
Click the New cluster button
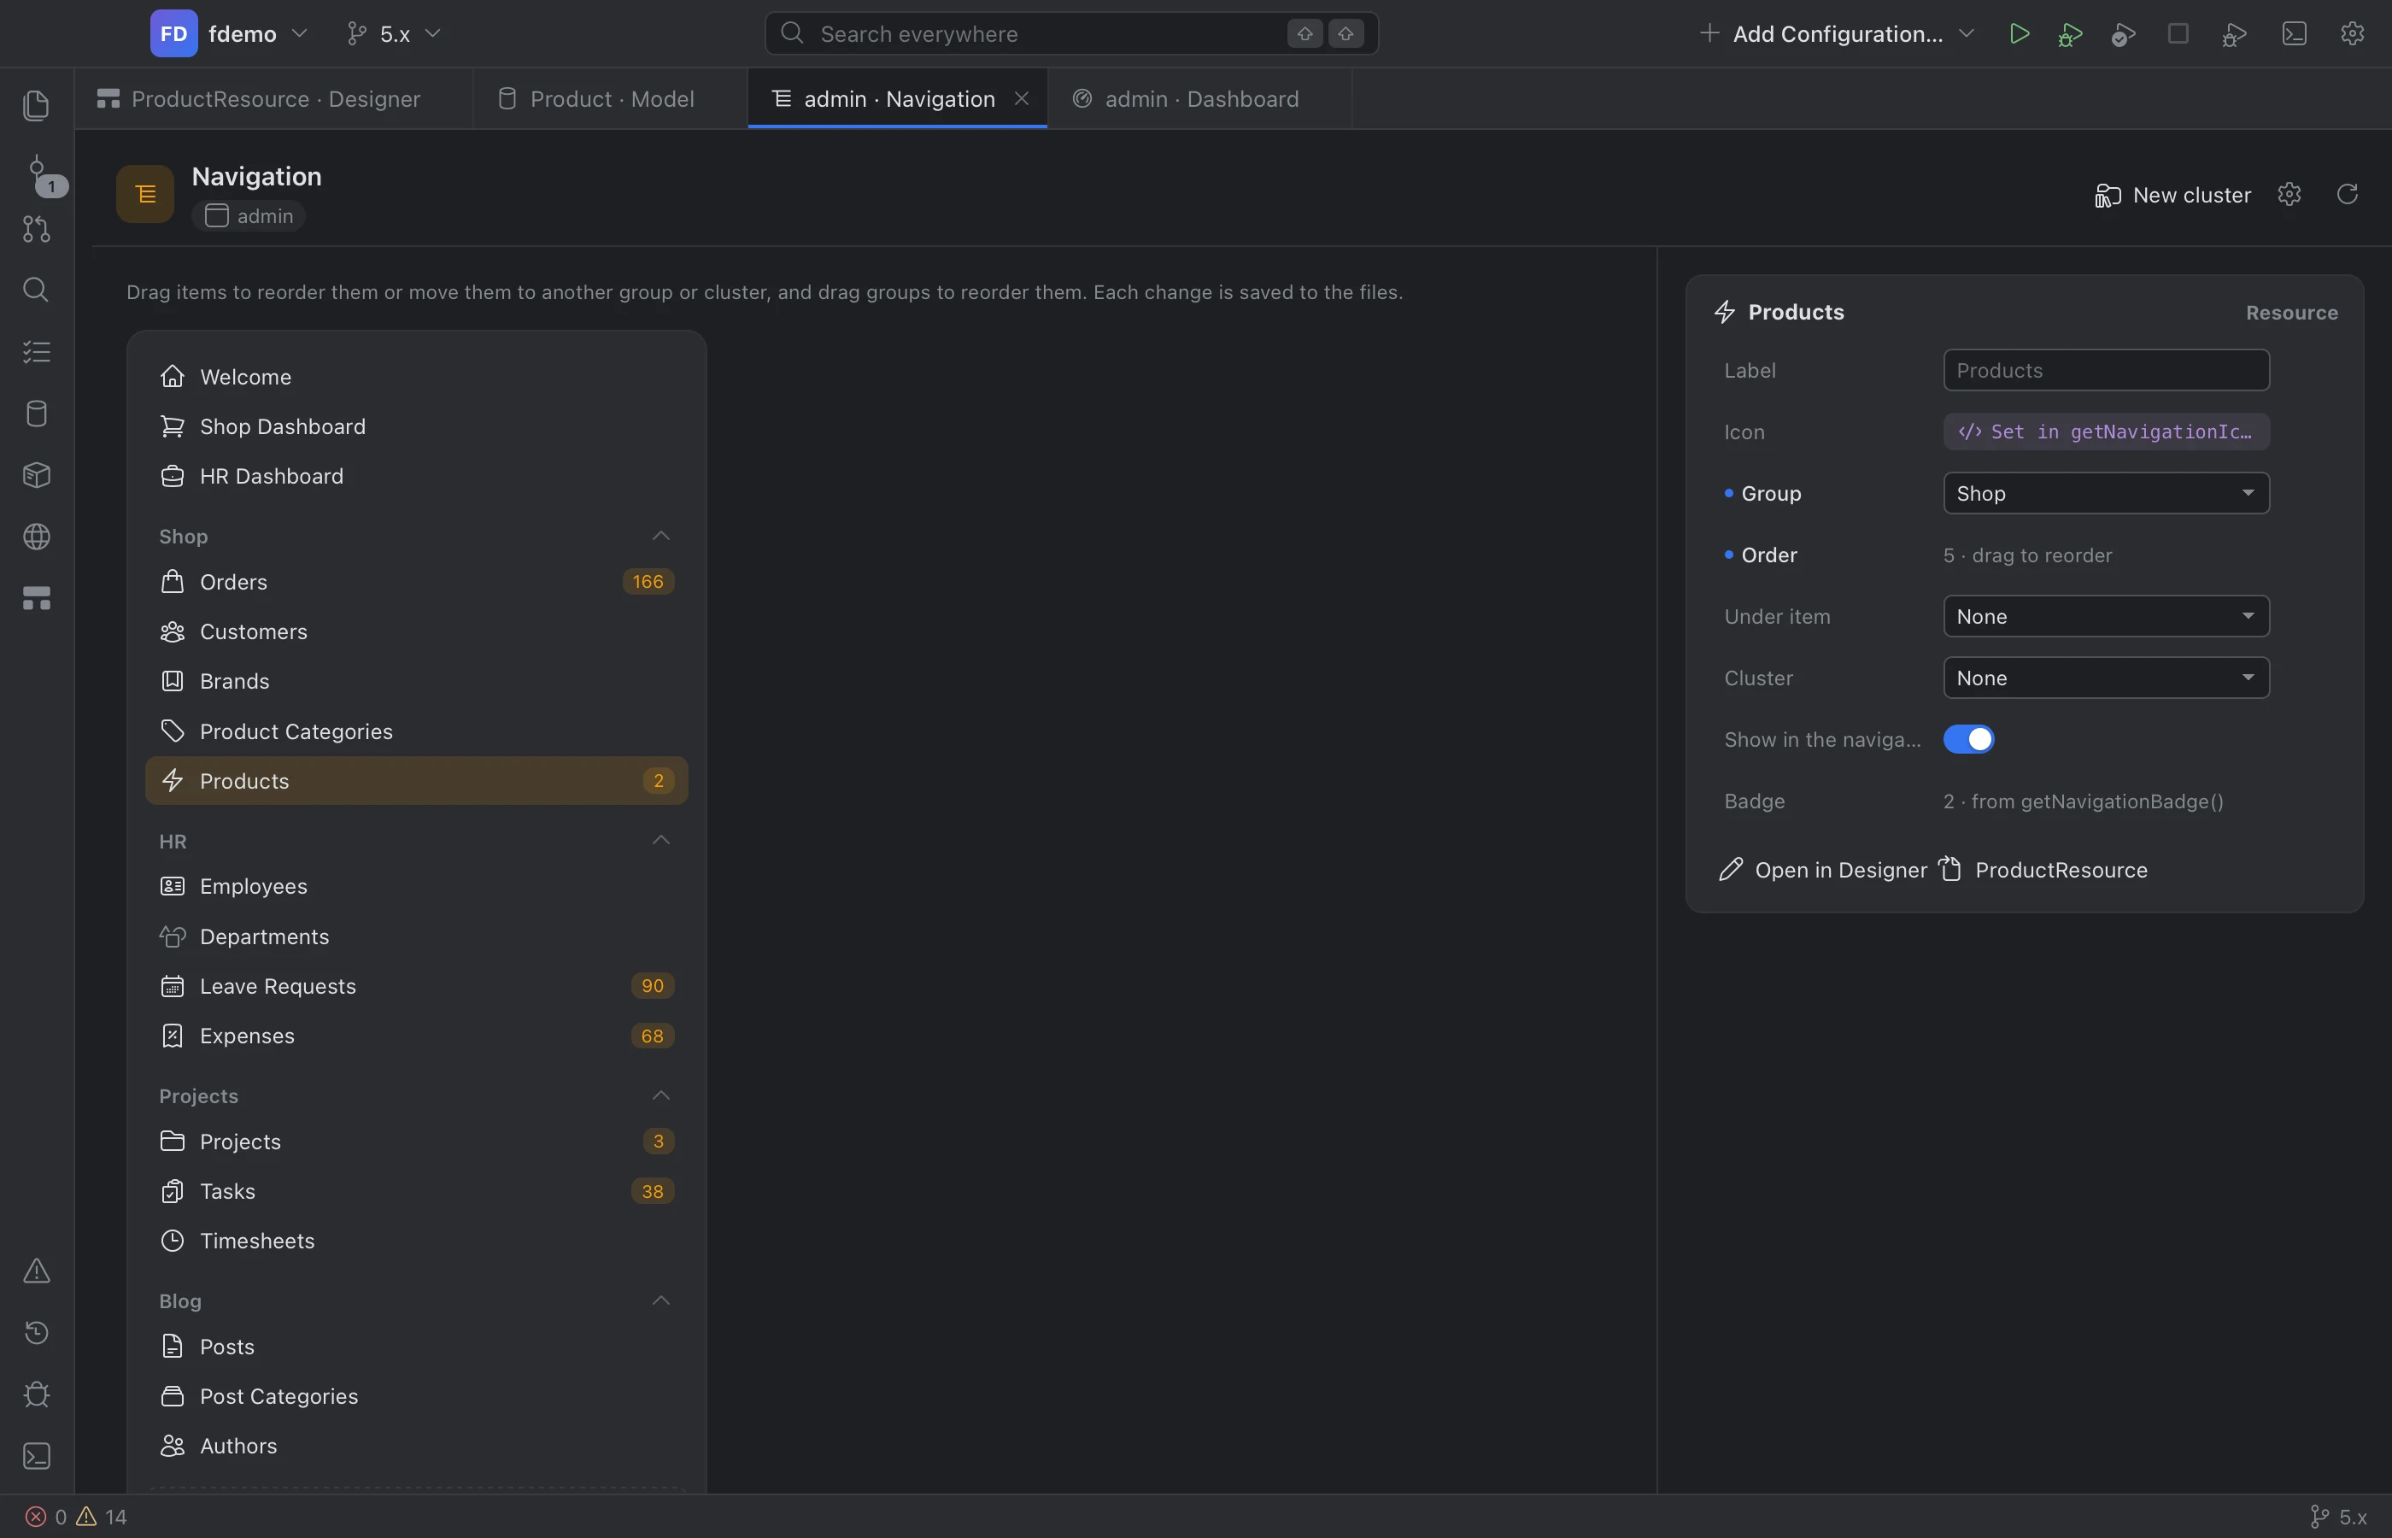[x=2172, y=195]
